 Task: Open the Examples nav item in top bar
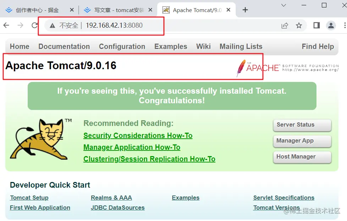(171, 46)
